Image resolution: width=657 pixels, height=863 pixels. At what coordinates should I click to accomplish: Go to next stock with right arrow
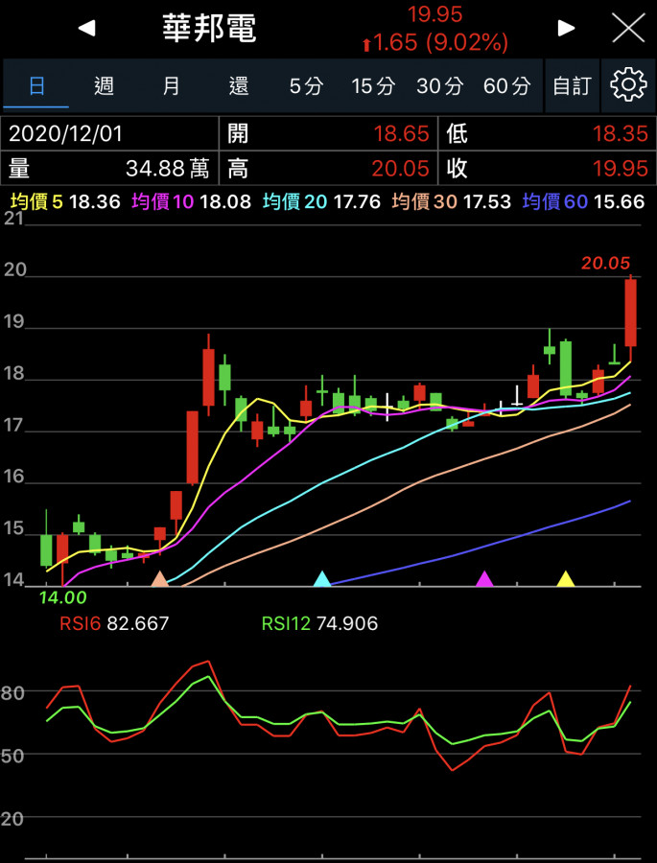(567, 29)
